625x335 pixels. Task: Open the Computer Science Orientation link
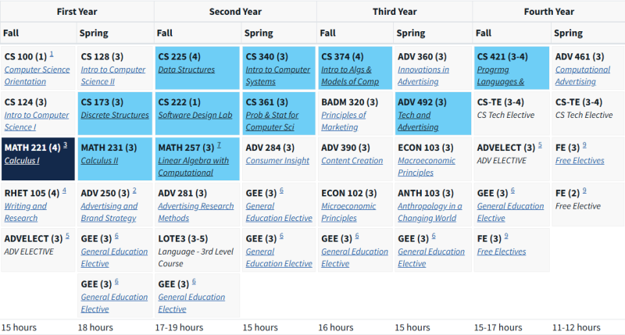(37, 75)
